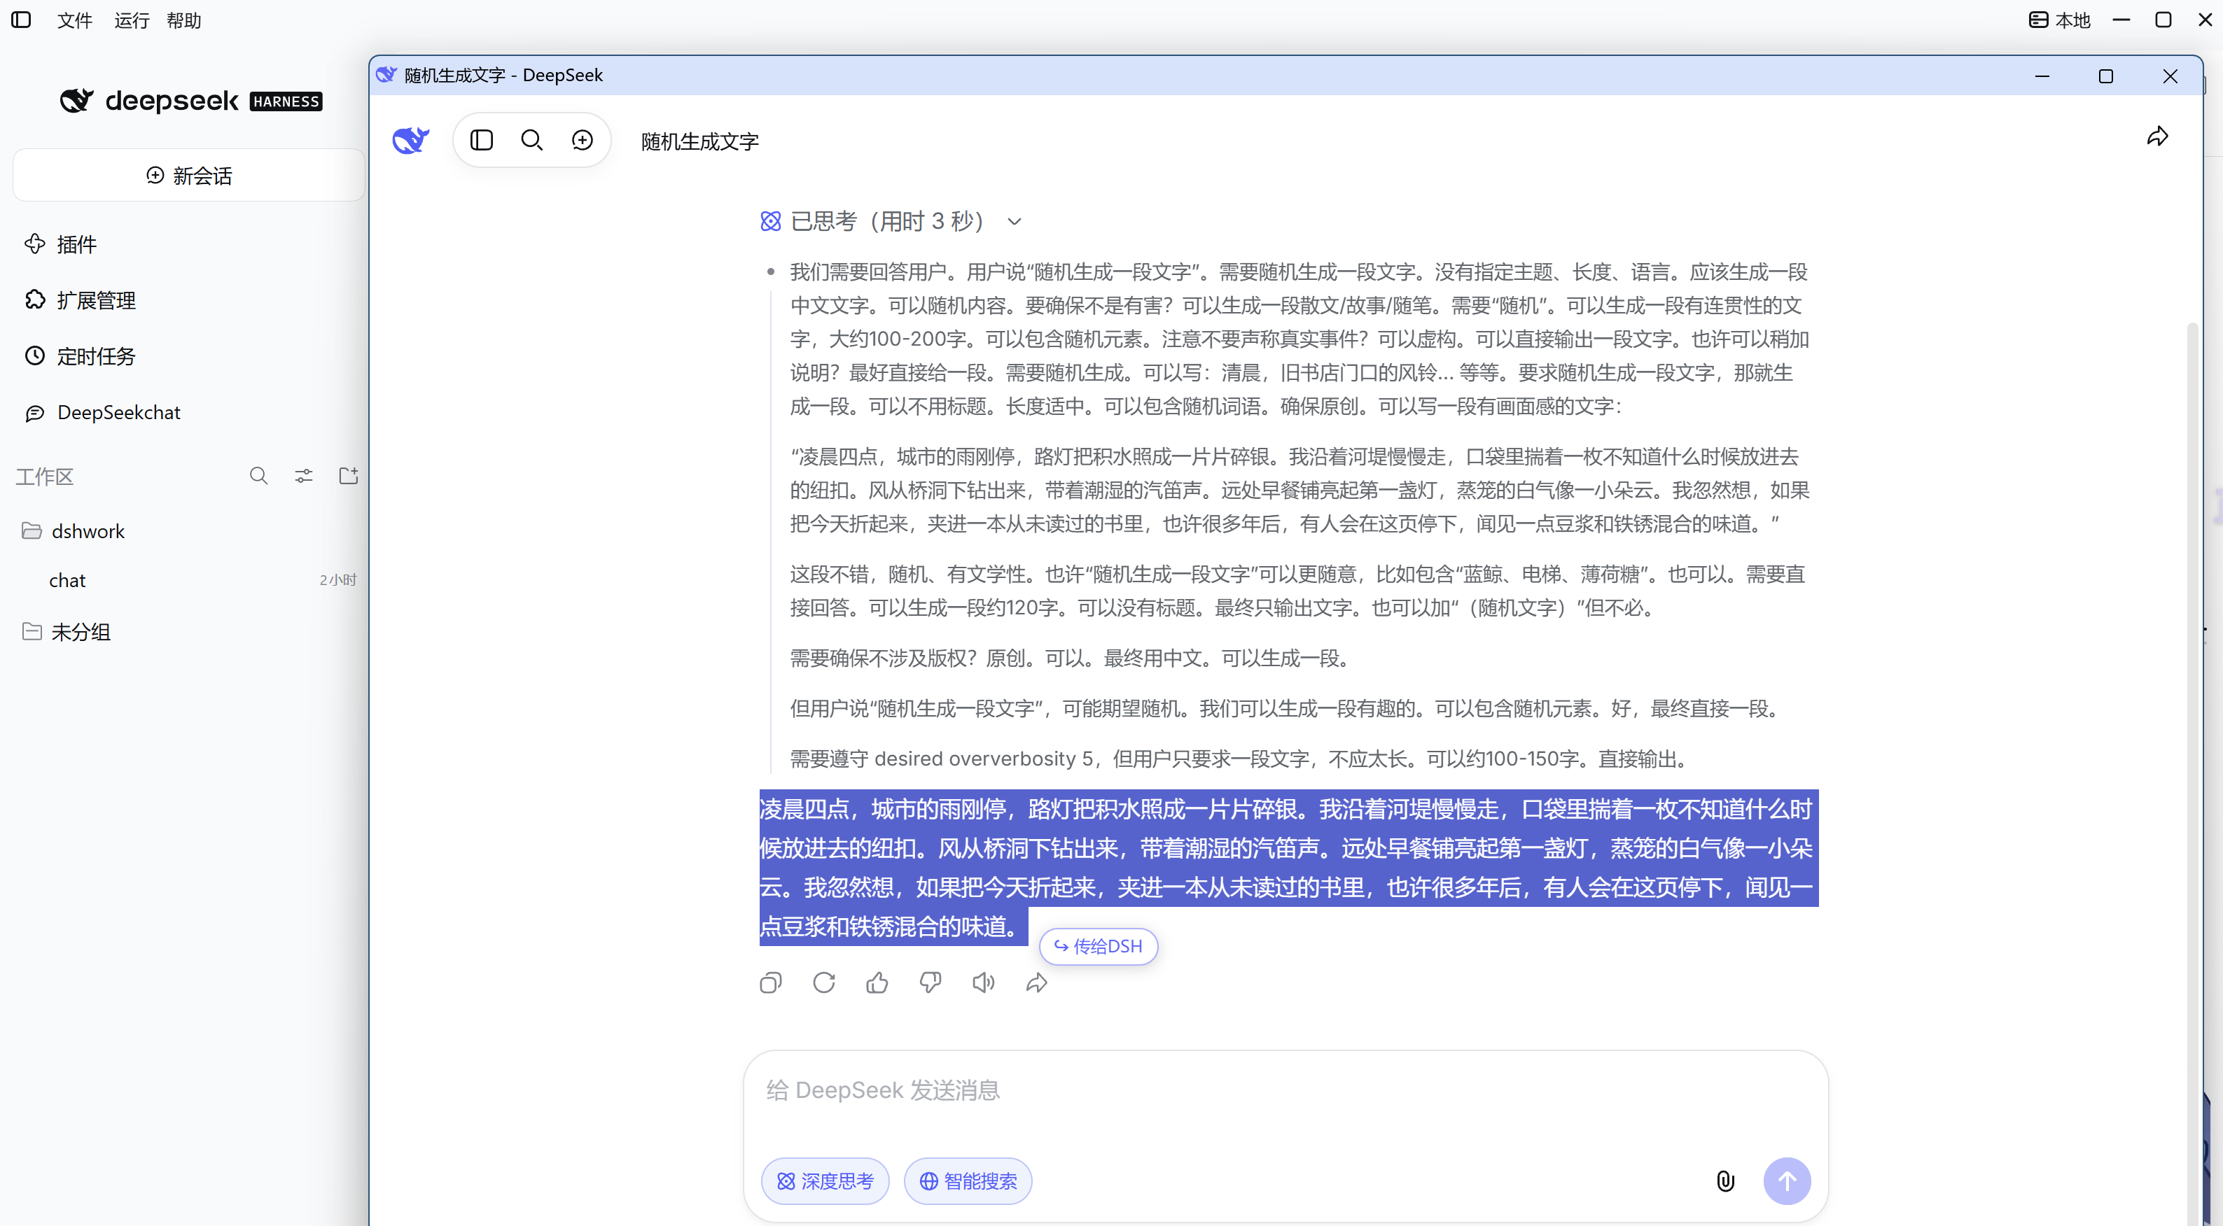Share the response with arrow icon
Screen dimensions: 2223x1226
pos(1036,982)
